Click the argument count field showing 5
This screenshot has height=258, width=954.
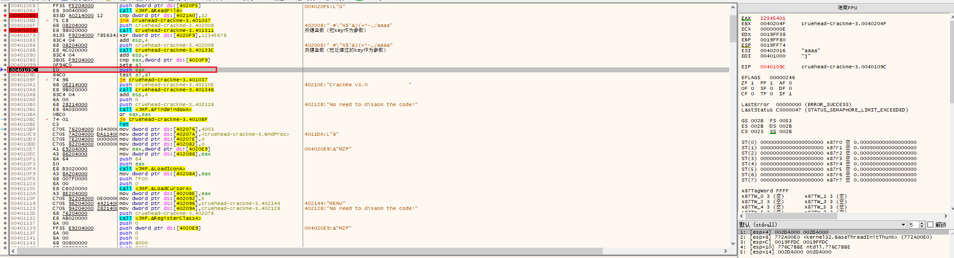[x=914, y=225]
